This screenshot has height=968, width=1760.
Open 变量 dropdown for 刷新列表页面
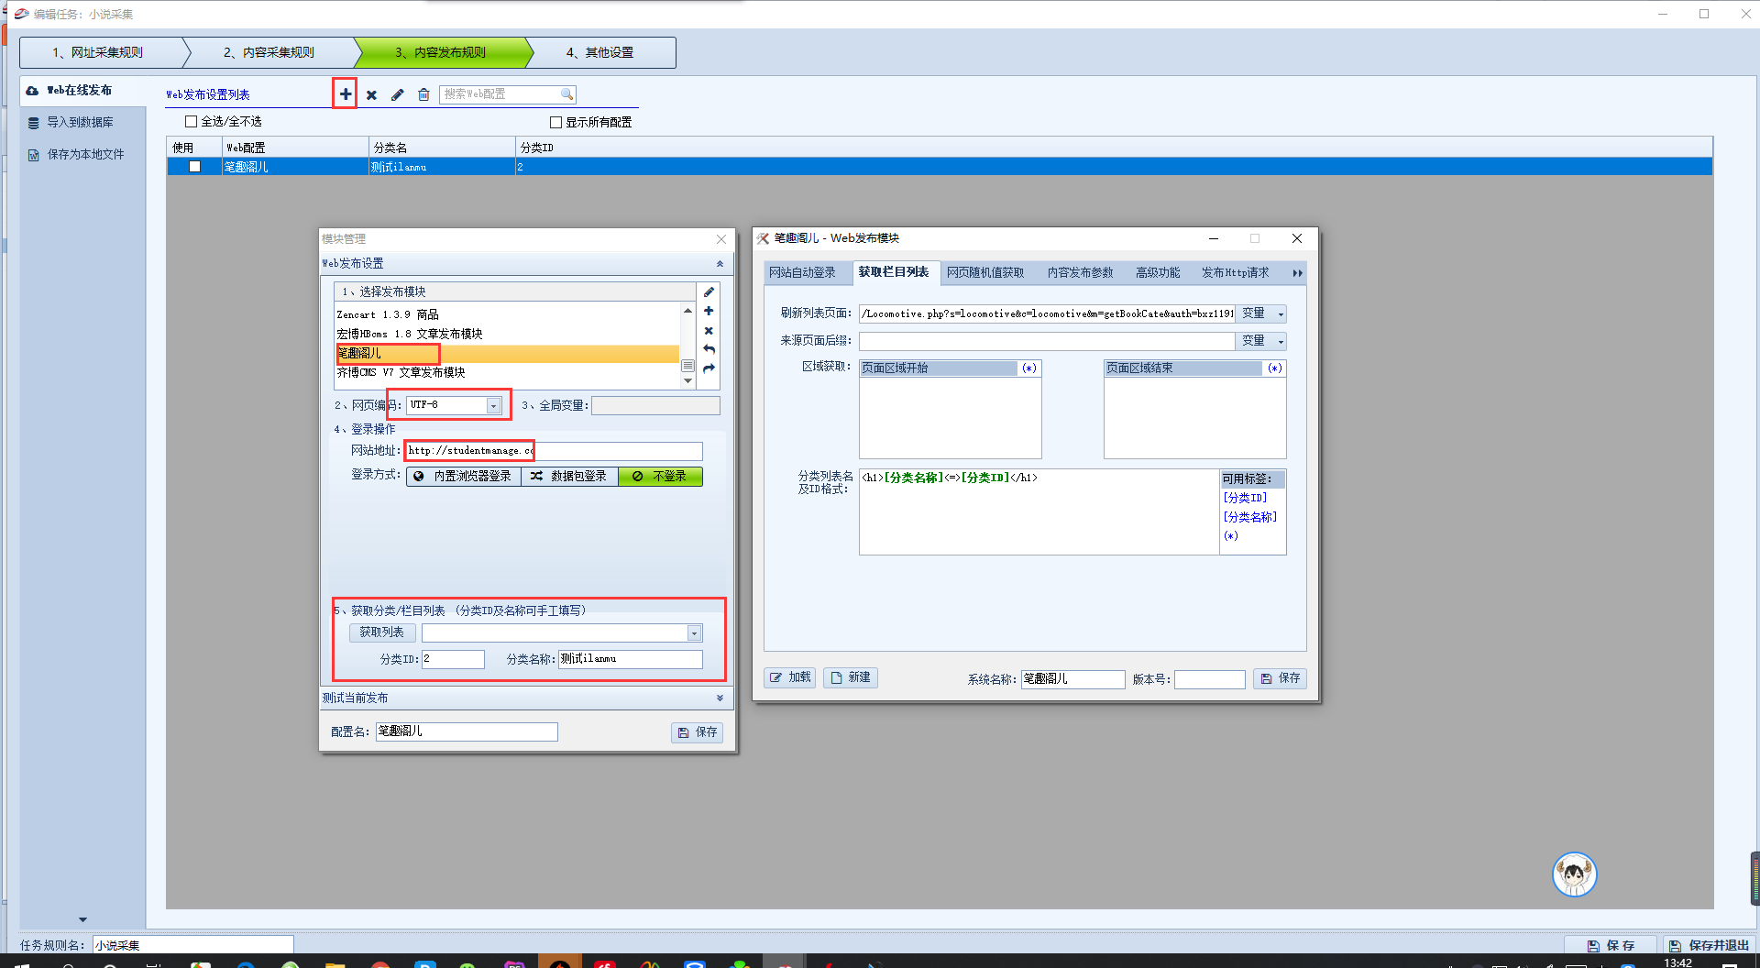[x=1261, y=313]
